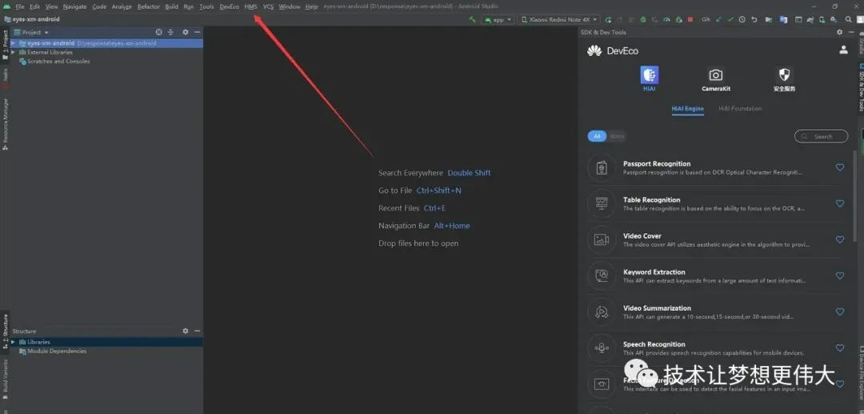Favorite Passport Recognition with heart icon
This screenshot has height=414, width=864.
click(840, 167)
